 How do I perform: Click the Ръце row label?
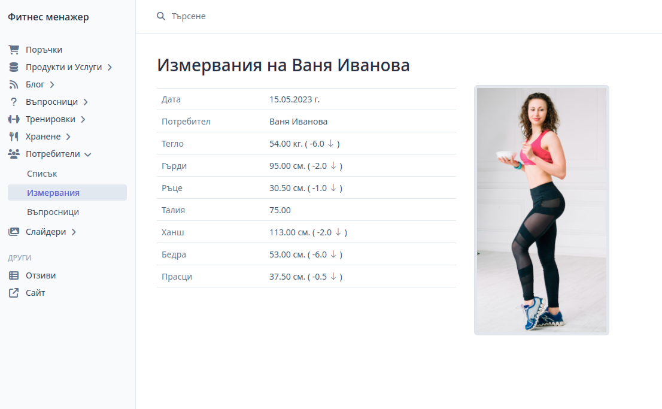click(172, 188)
